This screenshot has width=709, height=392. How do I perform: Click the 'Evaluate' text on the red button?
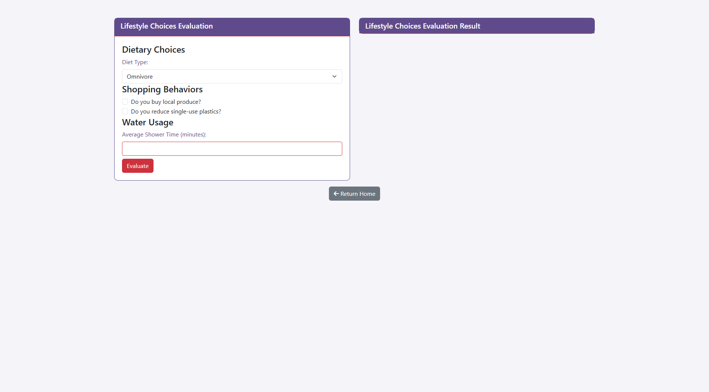(x=138, y=166)
